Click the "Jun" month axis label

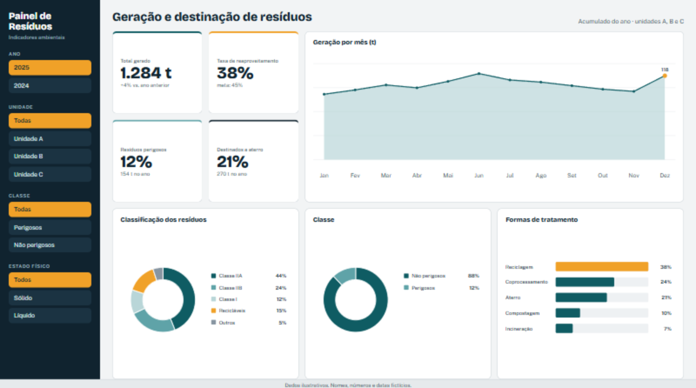pyautogui.click(x=479, y=175)
